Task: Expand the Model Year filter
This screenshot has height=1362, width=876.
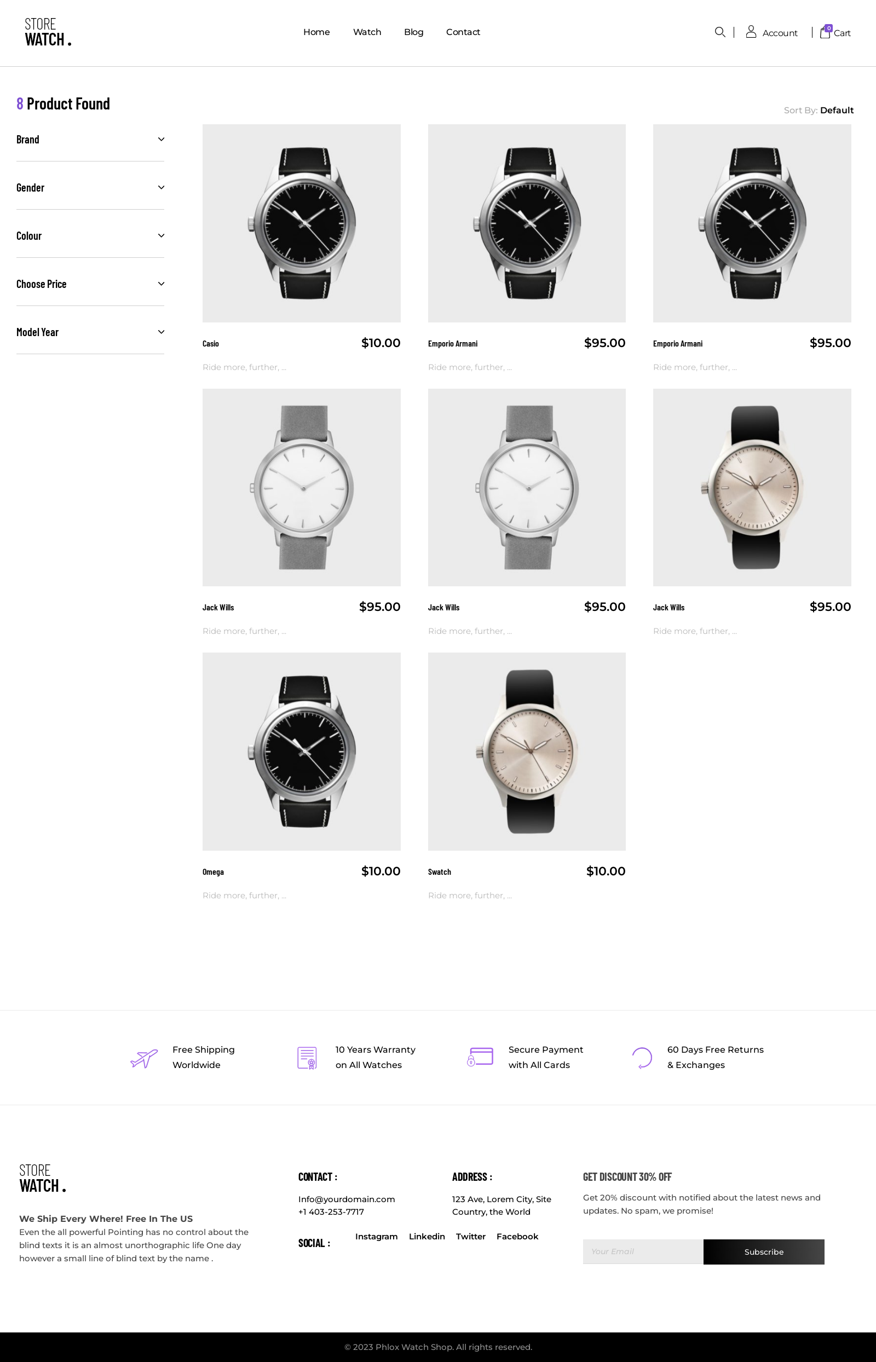Action: click(x=90, y=332)
